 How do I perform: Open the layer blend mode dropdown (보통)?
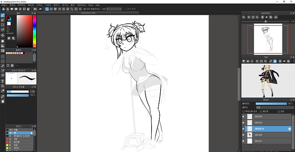pos(275,107)
